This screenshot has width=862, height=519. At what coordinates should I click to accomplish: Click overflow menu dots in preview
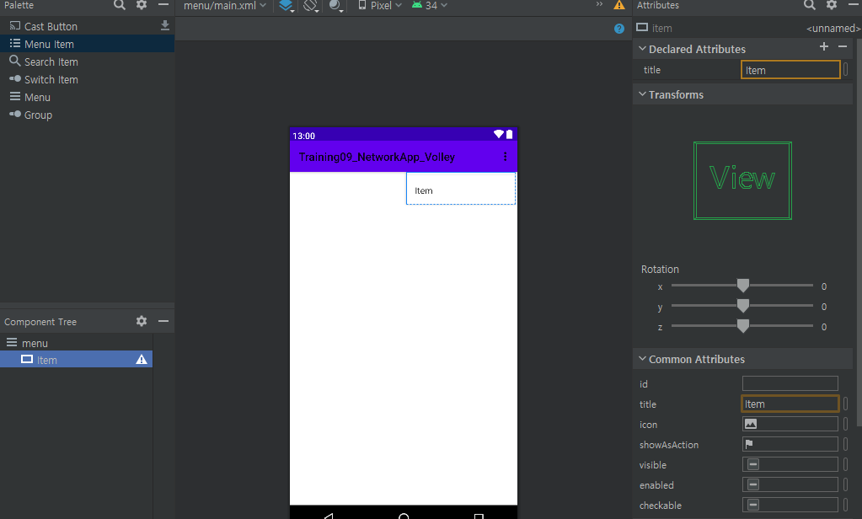click(x=506, y=157)
